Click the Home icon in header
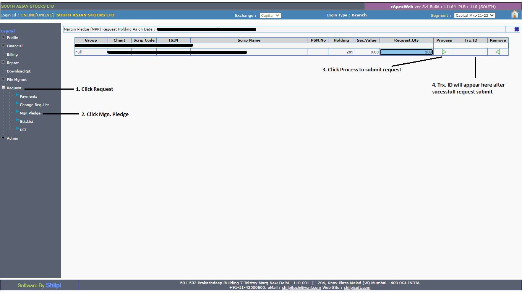This screenshot has height=293, width=522. [514, 14]
